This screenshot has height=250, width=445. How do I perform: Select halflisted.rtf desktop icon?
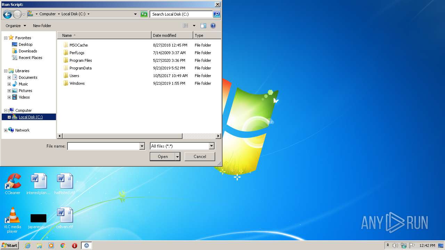click(65, 184)
